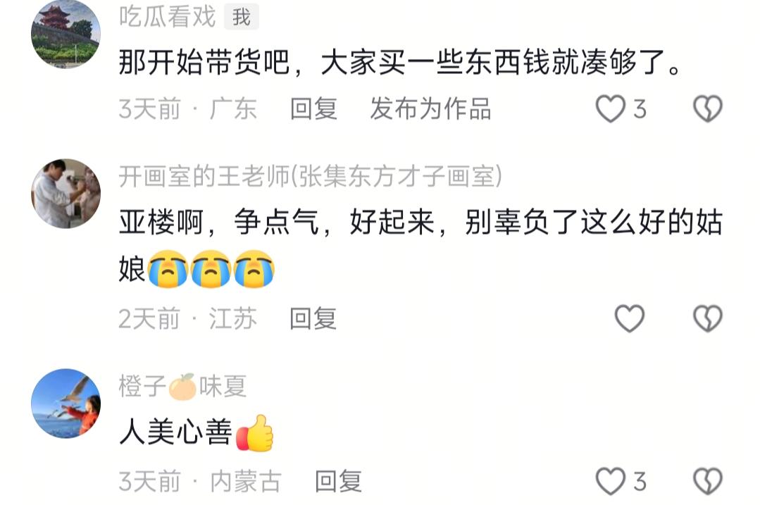Open 橙子味夏 profile avatar
Image resolution: width=760 pixels, height=505 pixels.
(x=66, y=404)
